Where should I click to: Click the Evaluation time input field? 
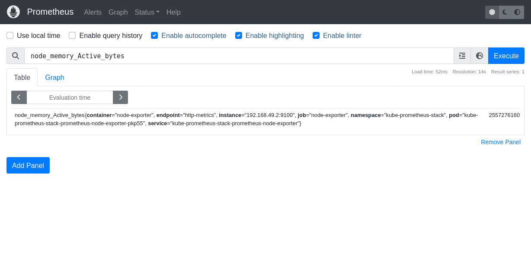click(70, 97)
